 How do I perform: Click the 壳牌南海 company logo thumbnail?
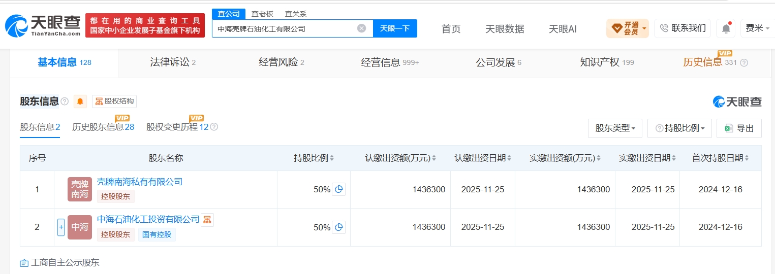(x=80, y=189)
